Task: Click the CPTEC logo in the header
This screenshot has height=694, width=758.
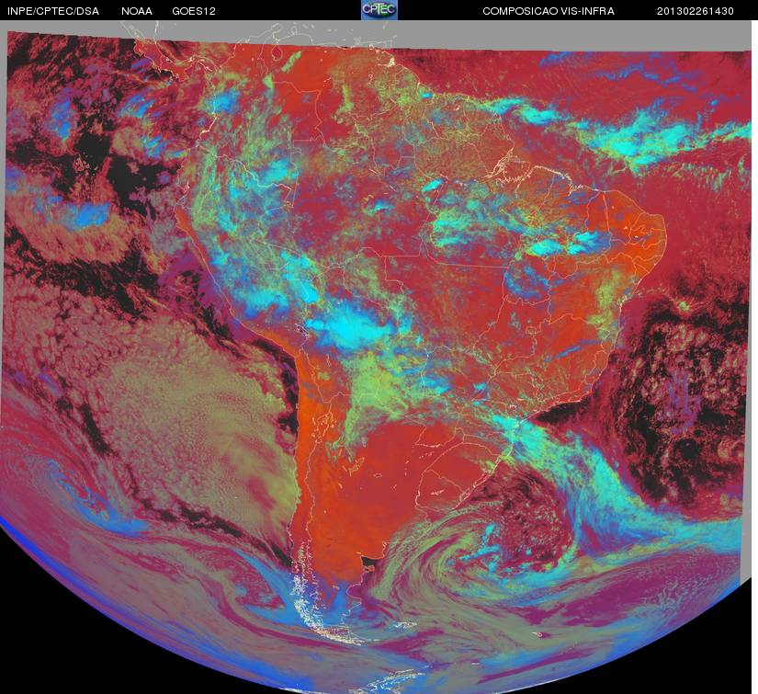Action: coord(379,10)
